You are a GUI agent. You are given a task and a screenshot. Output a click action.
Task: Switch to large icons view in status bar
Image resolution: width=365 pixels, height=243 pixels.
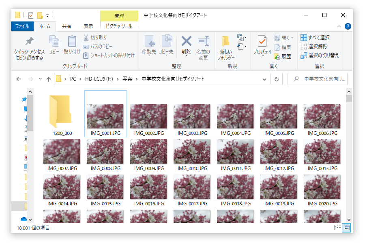(347, 228)
